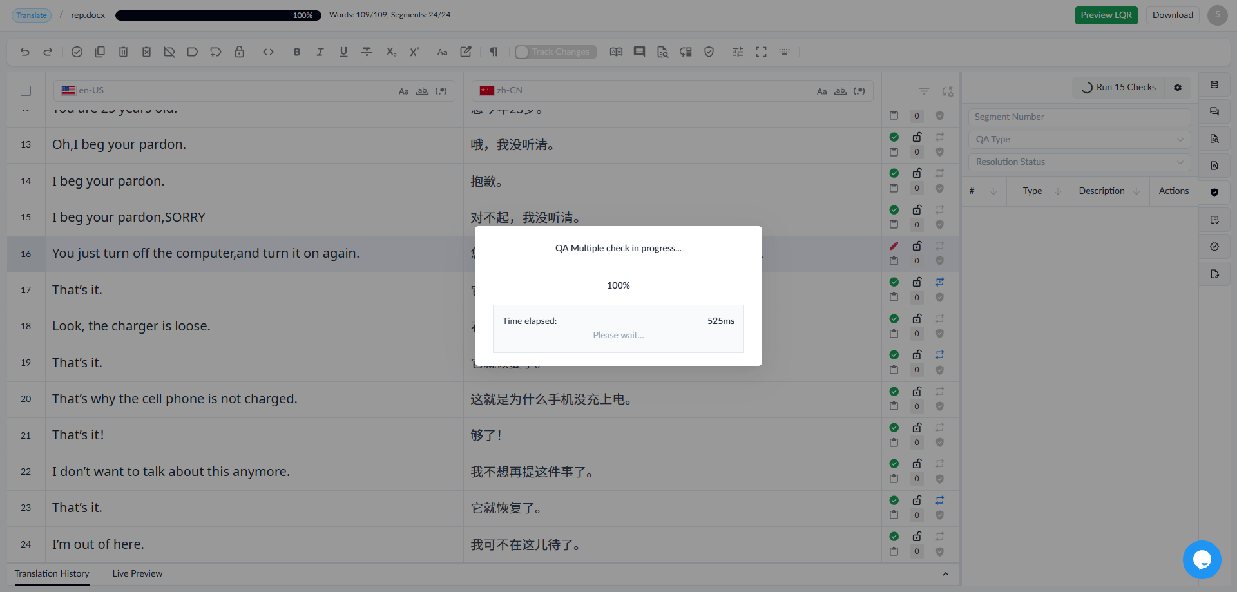Click the Translate breadcrumb
Screen dimensions: 1237x592
[32, 15]
